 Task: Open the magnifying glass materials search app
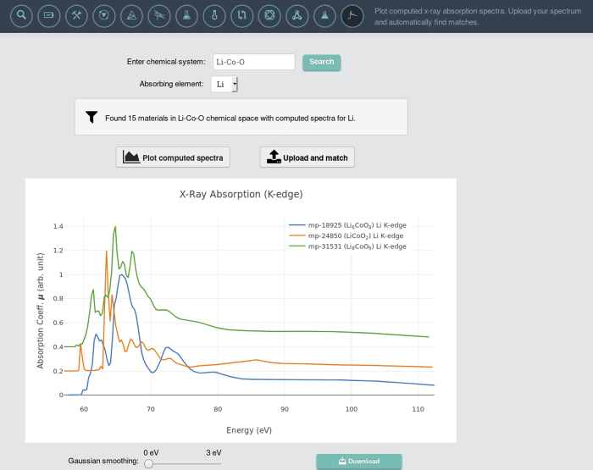tap(22, 15)
